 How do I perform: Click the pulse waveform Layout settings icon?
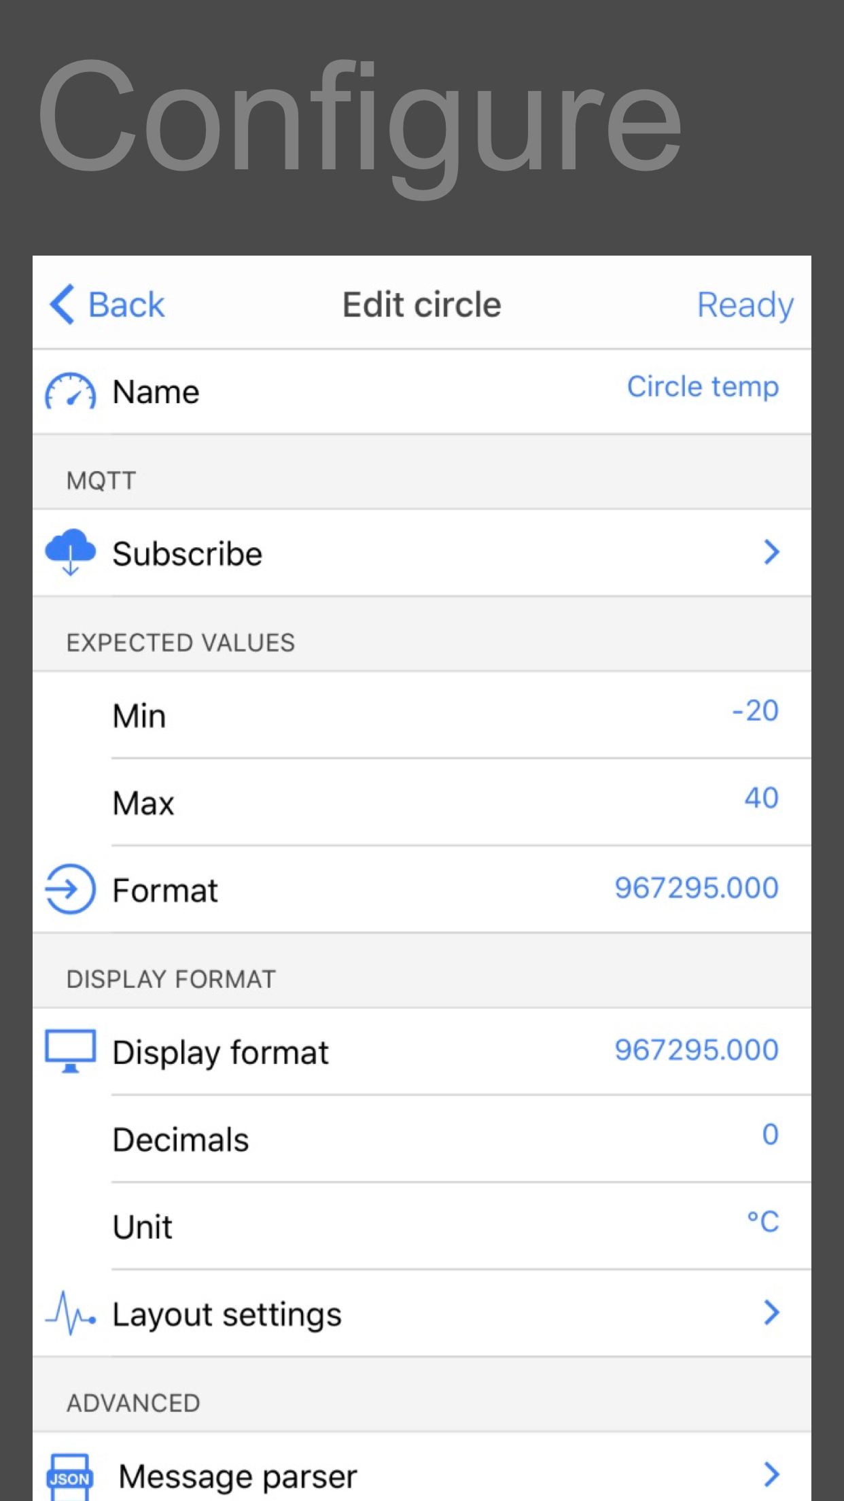pyautogui.click(x=70, y=1313)
